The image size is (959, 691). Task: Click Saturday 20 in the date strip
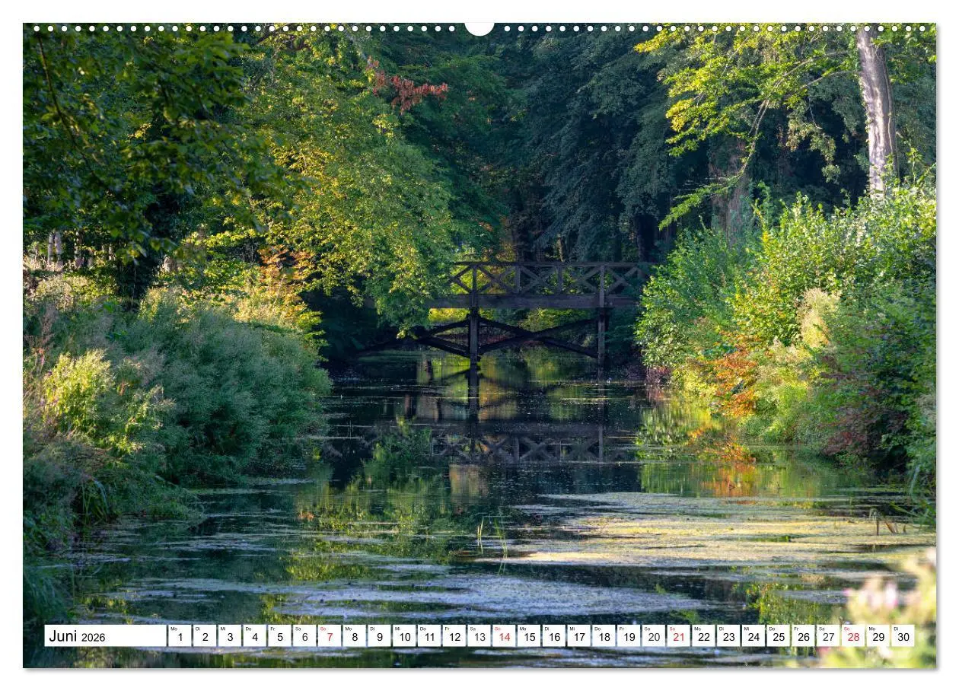point(653,636)
